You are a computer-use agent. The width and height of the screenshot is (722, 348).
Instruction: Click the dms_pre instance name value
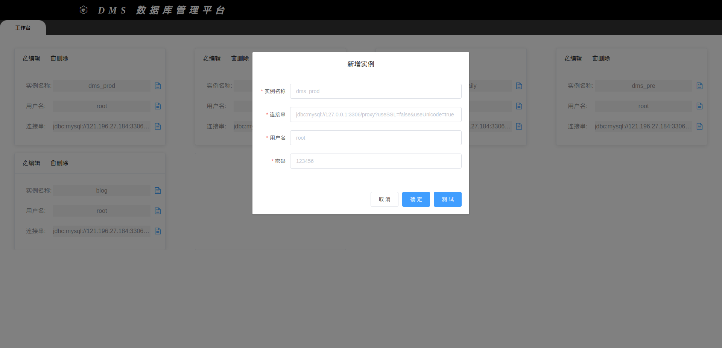643,86
